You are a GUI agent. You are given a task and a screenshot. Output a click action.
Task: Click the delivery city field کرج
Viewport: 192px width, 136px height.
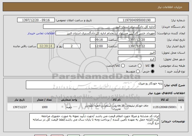tap(137, 59)
